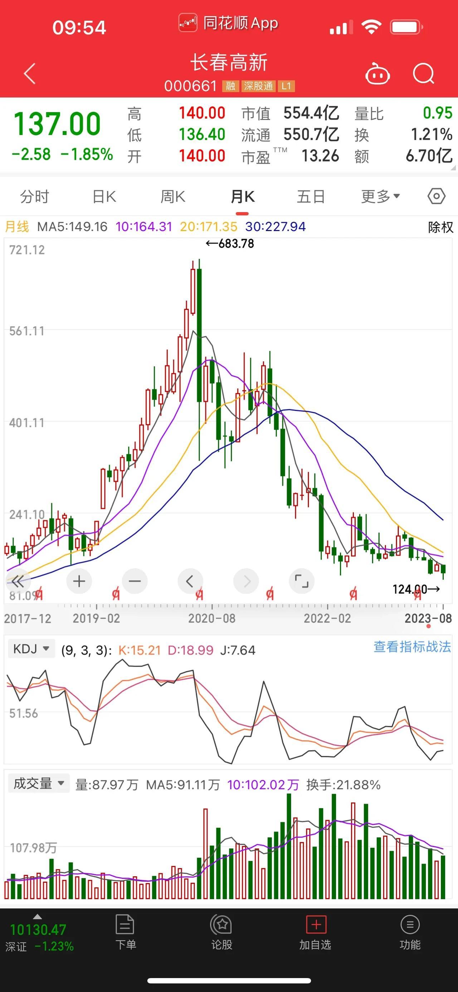Open the KDJ indicator dropdown
The image size is (458, 992).
[x=31, y=649]
